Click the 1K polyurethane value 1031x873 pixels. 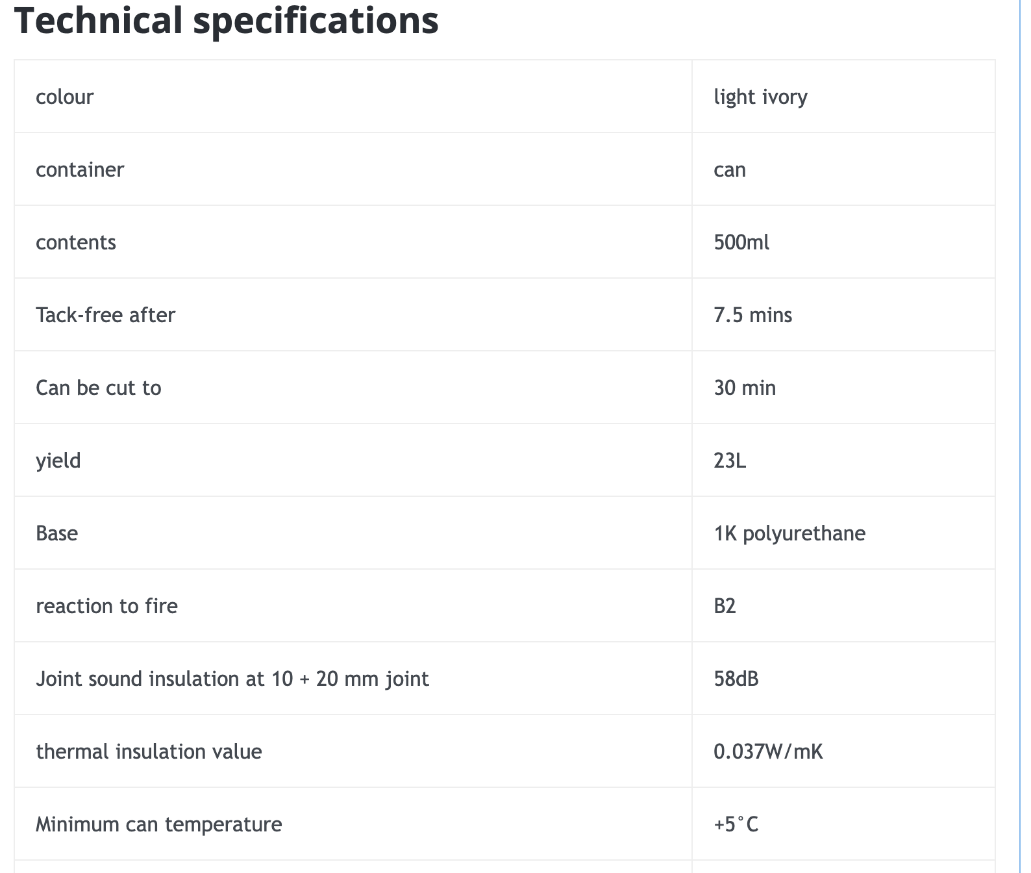(789, 534)
